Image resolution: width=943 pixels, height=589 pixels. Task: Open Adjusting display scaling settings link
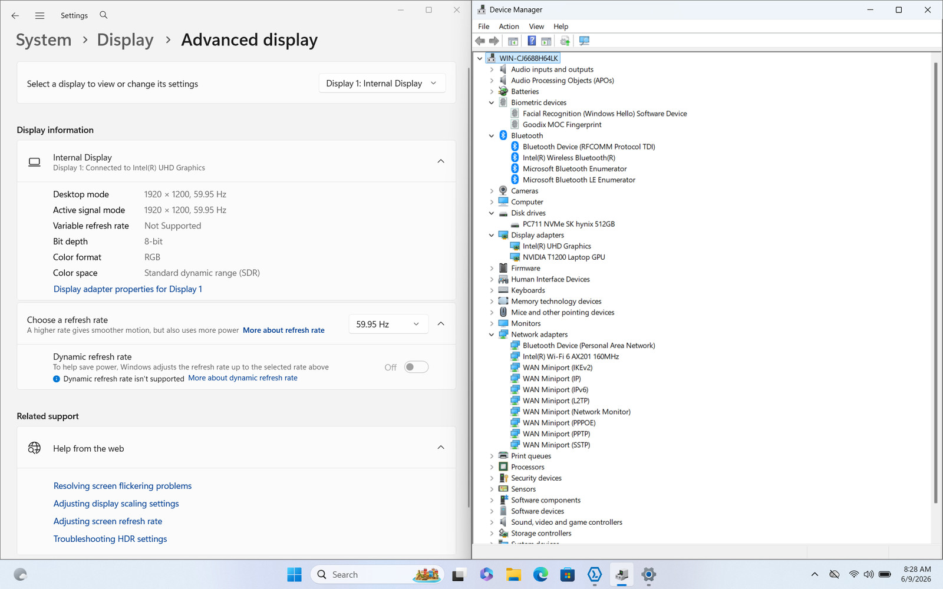116,504
